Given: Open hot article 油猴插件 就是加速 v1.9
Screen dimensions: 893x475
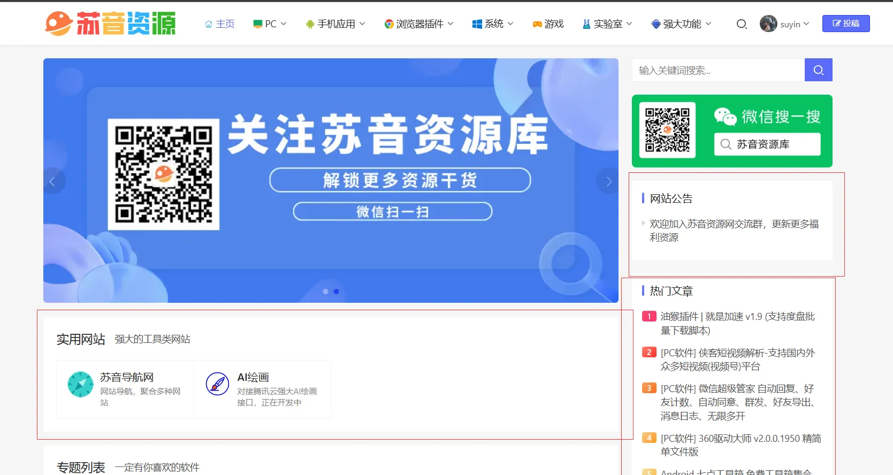Looking at the screenshot, I should pos(737,324).
